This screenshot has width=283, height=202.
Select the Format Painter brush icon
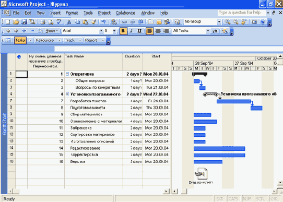tap(93, 22)
